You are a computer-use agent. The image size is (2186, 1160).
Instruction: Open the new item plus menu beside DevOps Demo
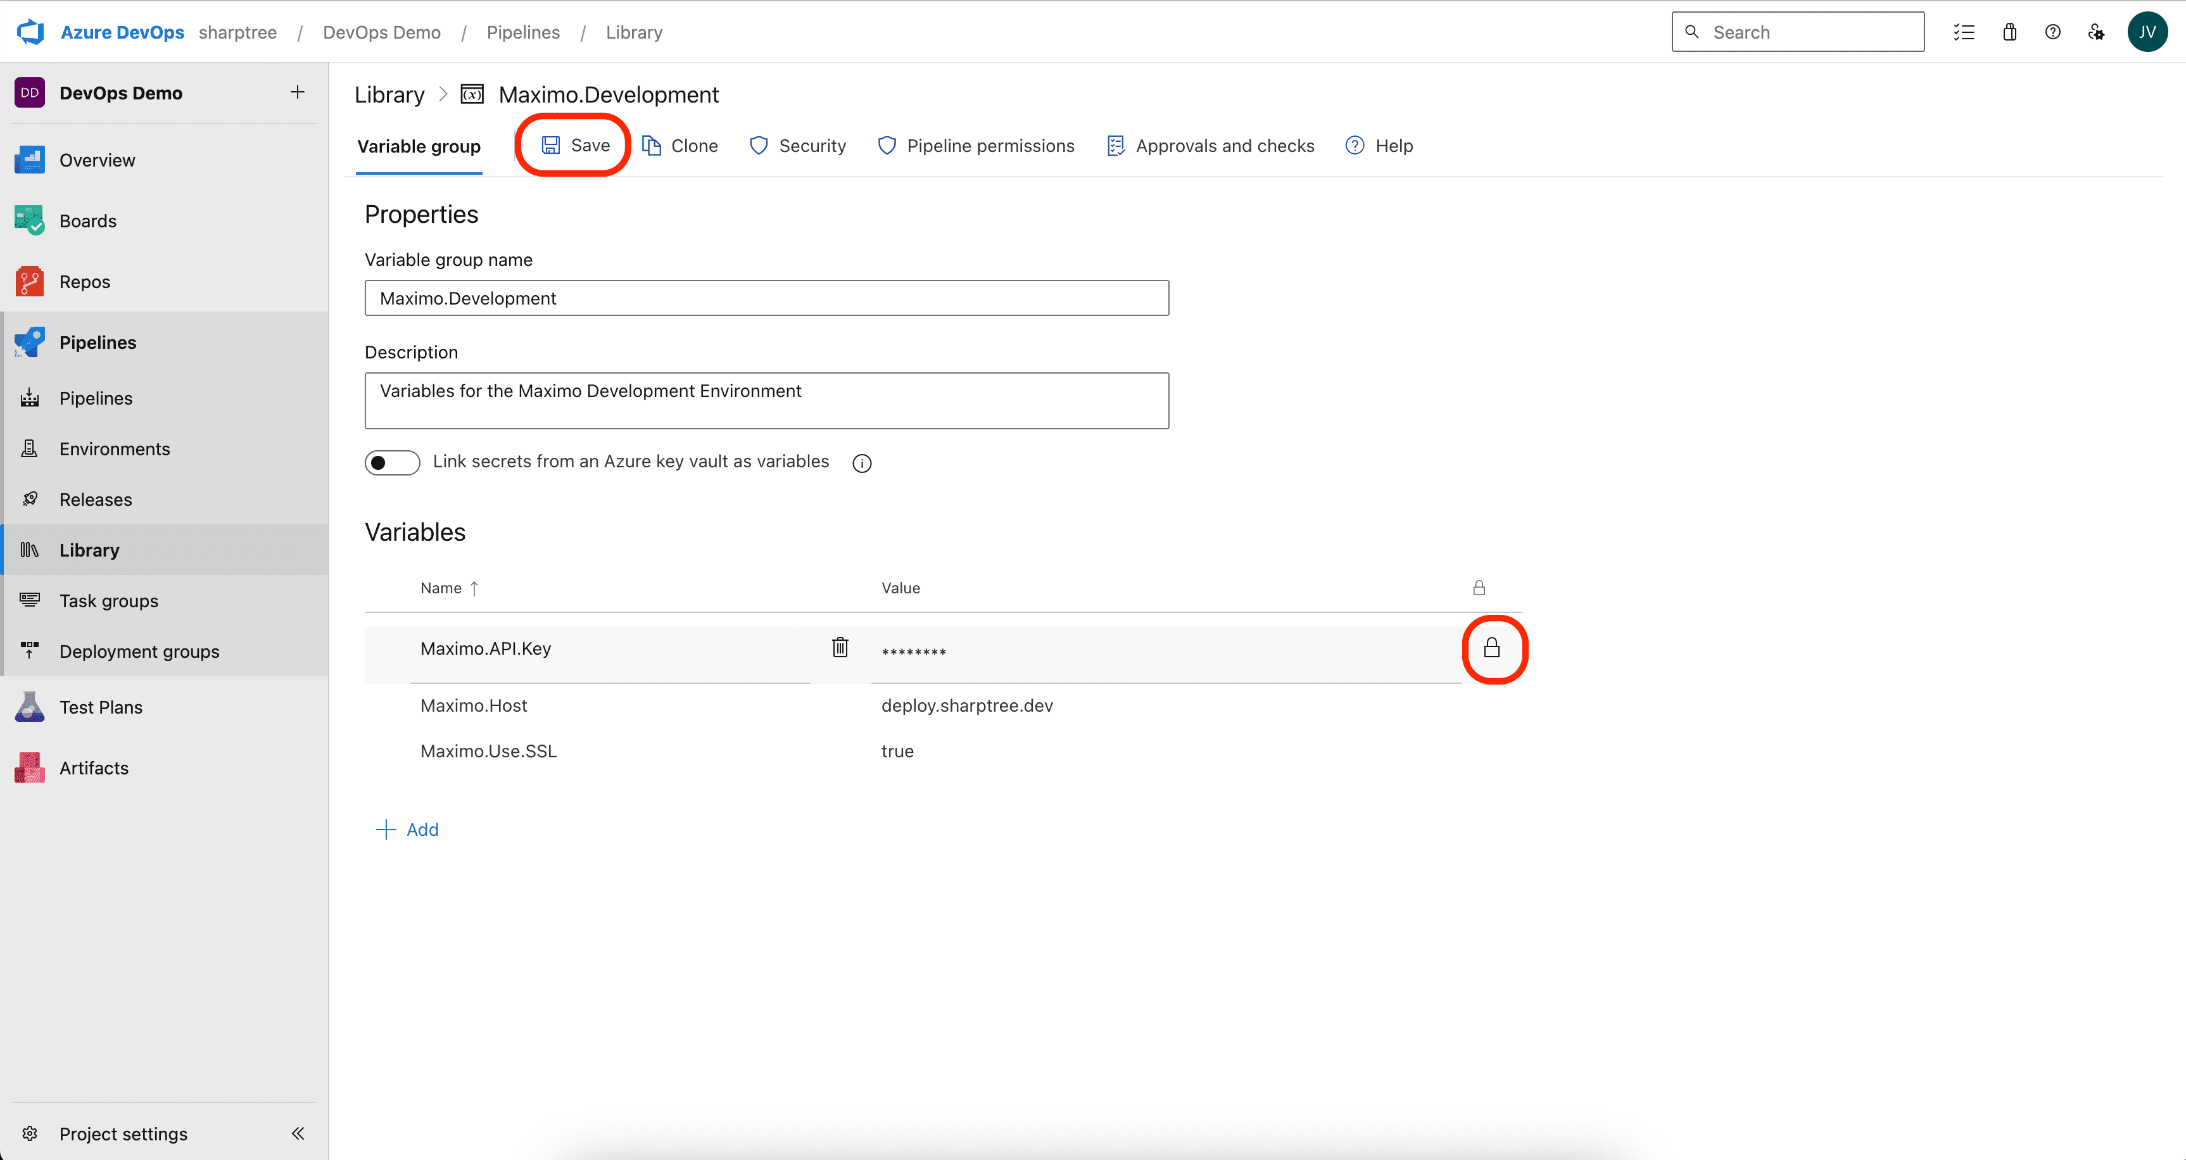[297, 92]
